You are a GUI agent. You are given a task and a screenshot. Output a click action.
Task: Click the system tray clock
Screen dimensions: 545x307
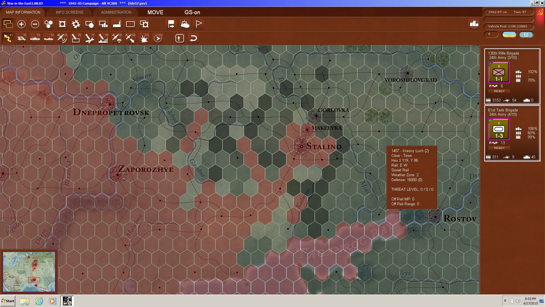(x=531, y=301)
